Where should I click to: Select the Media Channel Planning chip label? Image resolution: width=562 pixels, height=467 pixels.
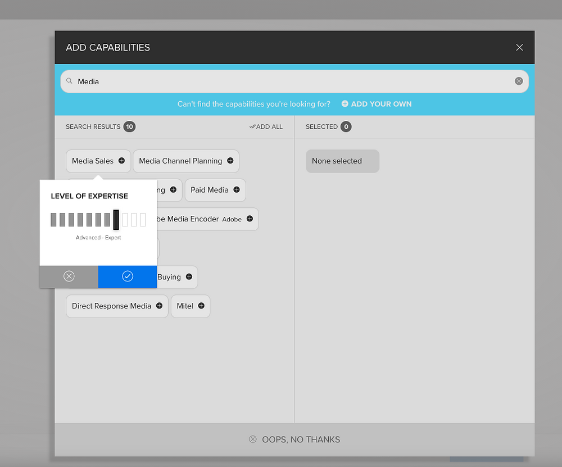click(x=180, y=161)
